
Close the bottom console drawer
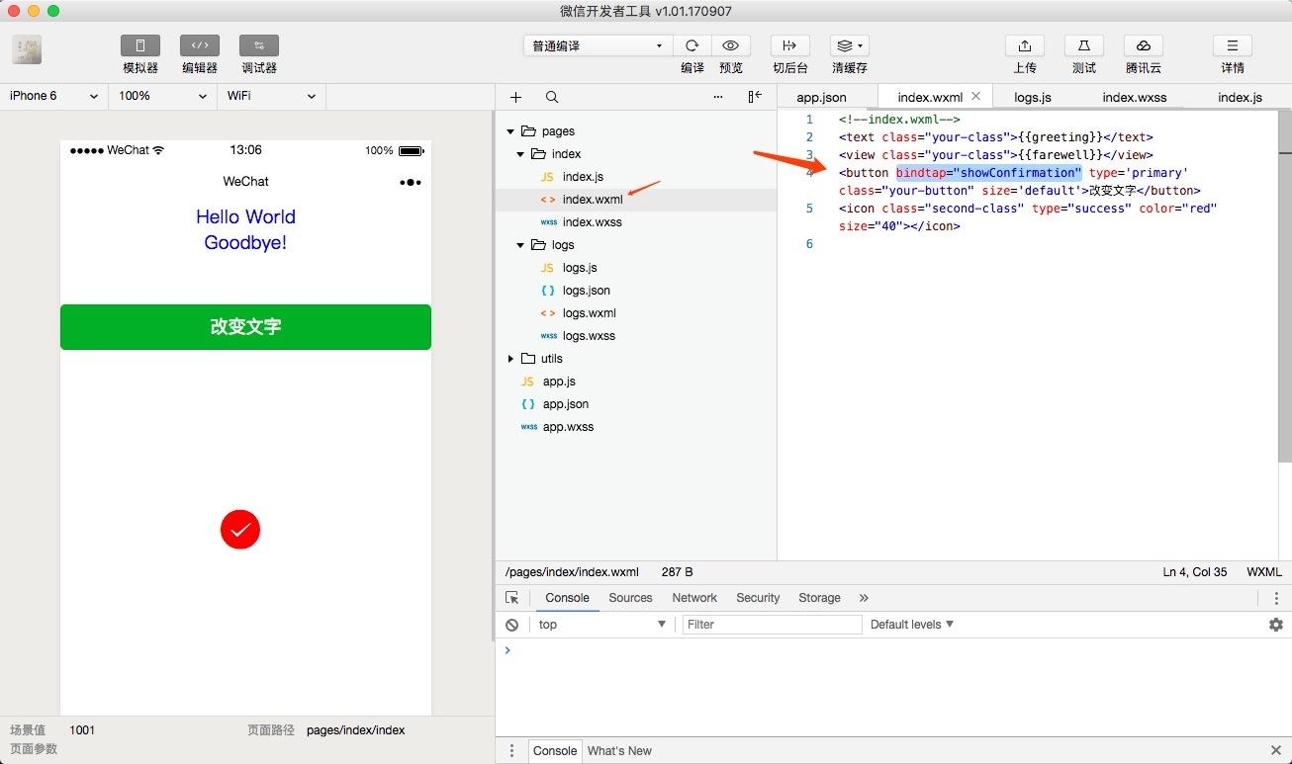(1275, 751)
